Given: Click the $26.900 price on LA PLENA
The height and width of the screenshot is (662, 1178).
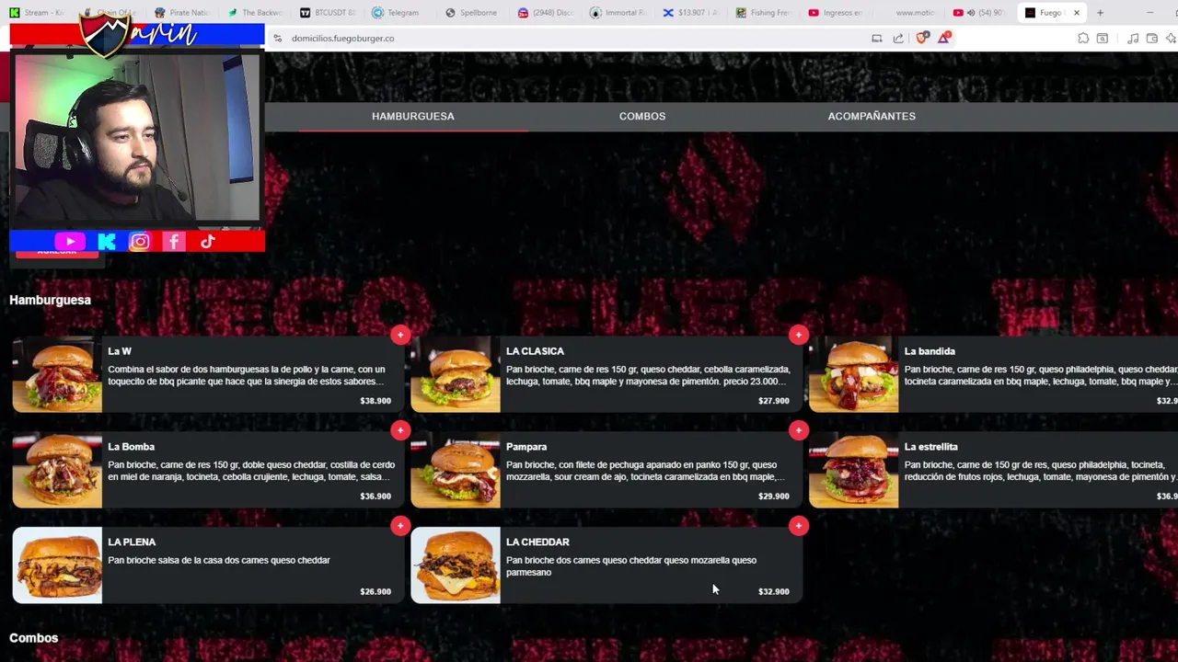Looking at the screenshot, I should point(375,592).
